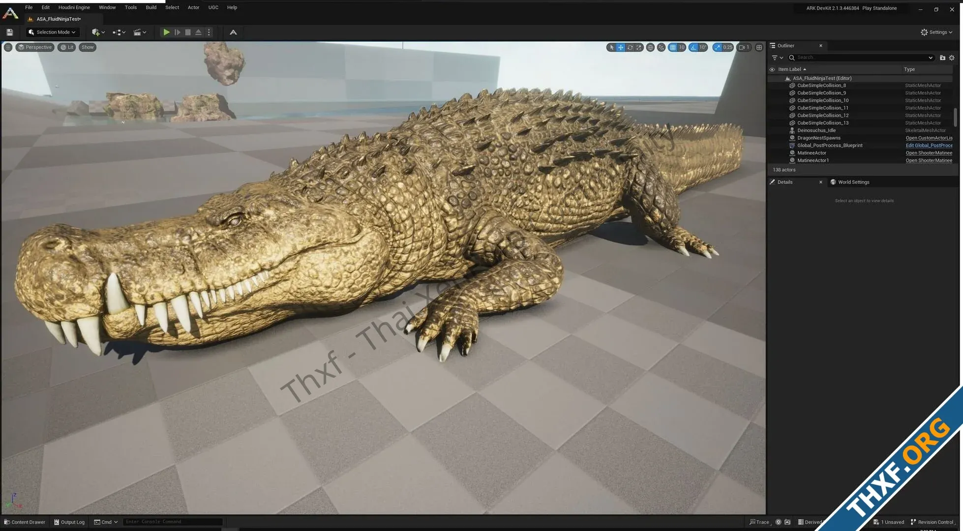Click the Open CustomActorLis link for DragonNestSpawns

[x=929, y=138]
